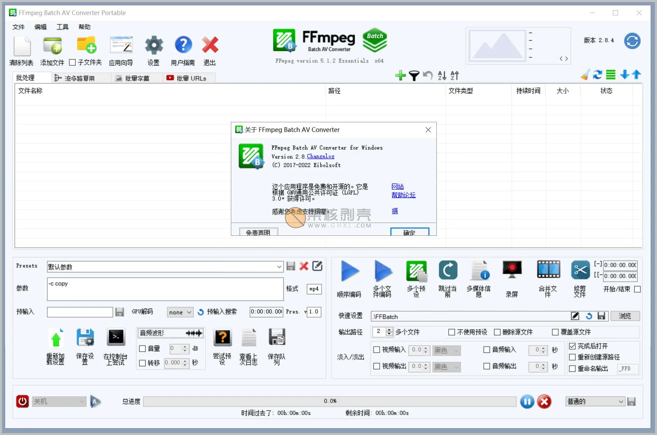Click the 修剪文件 scissors trim icon

tap(580, 270)
